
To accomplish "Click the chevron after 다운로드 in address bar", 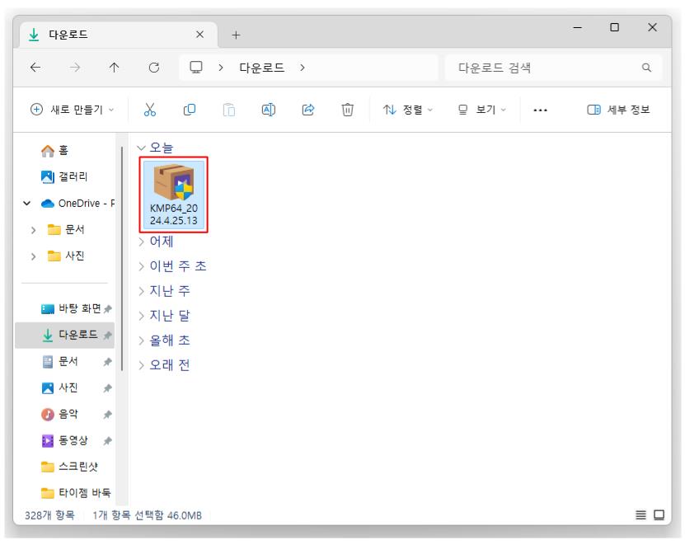I will (303, 68).
